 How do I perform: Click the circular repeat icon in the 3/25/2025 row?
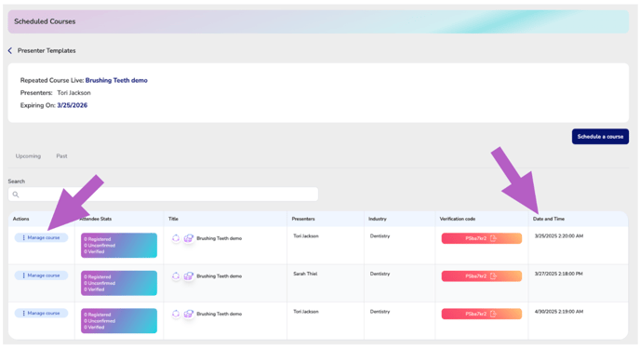pyautogui.click(x=176, y=238)
